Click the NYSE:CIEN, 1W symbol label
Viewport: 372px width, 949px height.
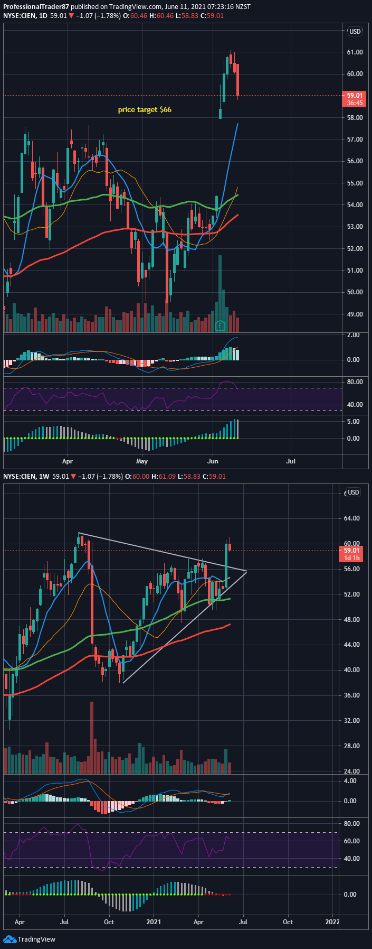tap(26, 477)
